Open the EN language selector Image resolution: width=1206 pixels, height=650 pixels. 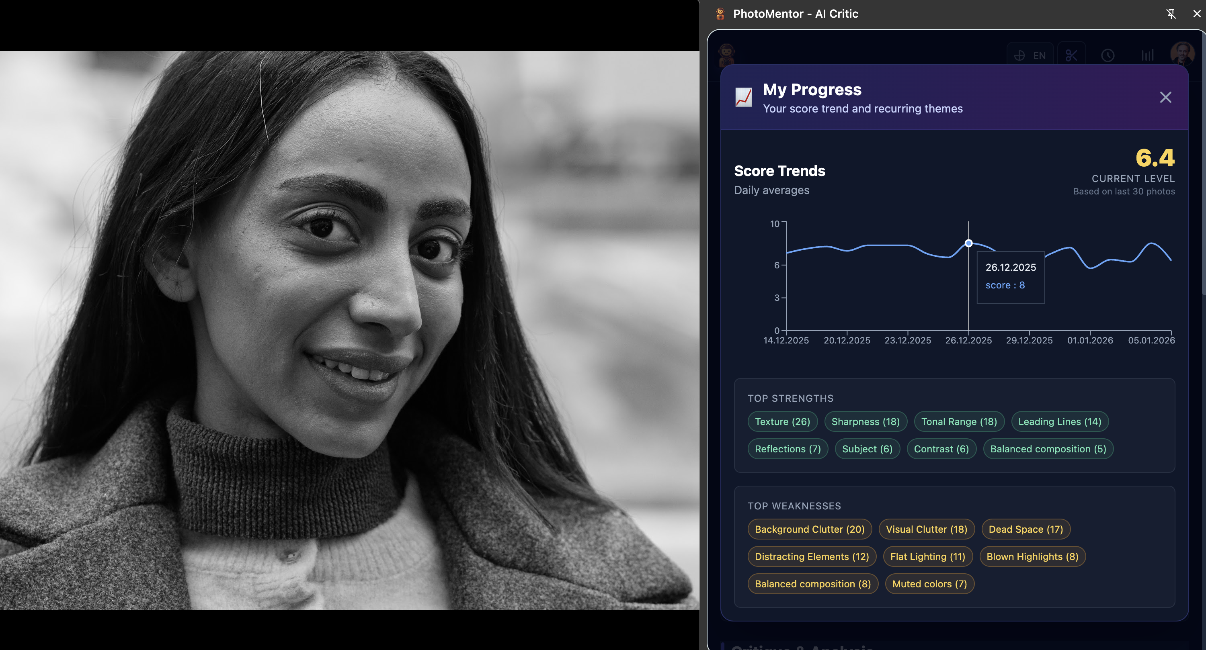point(1030,56)
